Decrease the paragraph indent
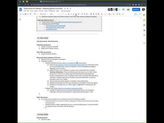164x123 pixels. (x=117, y=14)
